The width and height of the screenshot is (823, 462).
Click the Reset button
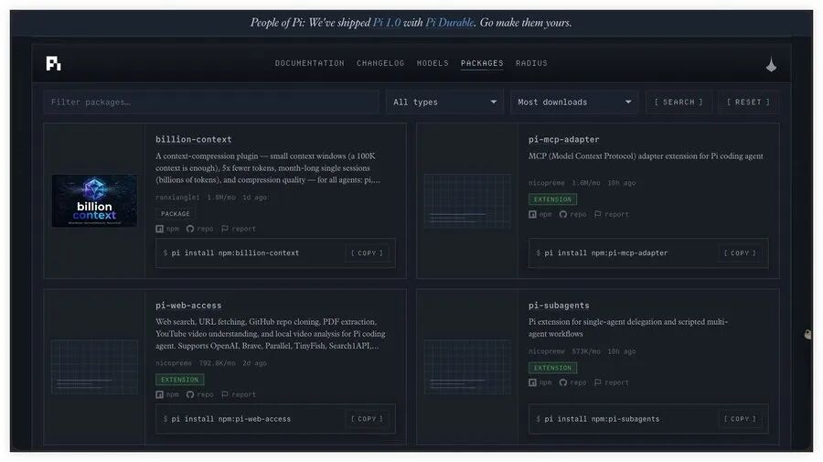coord(748,102)
